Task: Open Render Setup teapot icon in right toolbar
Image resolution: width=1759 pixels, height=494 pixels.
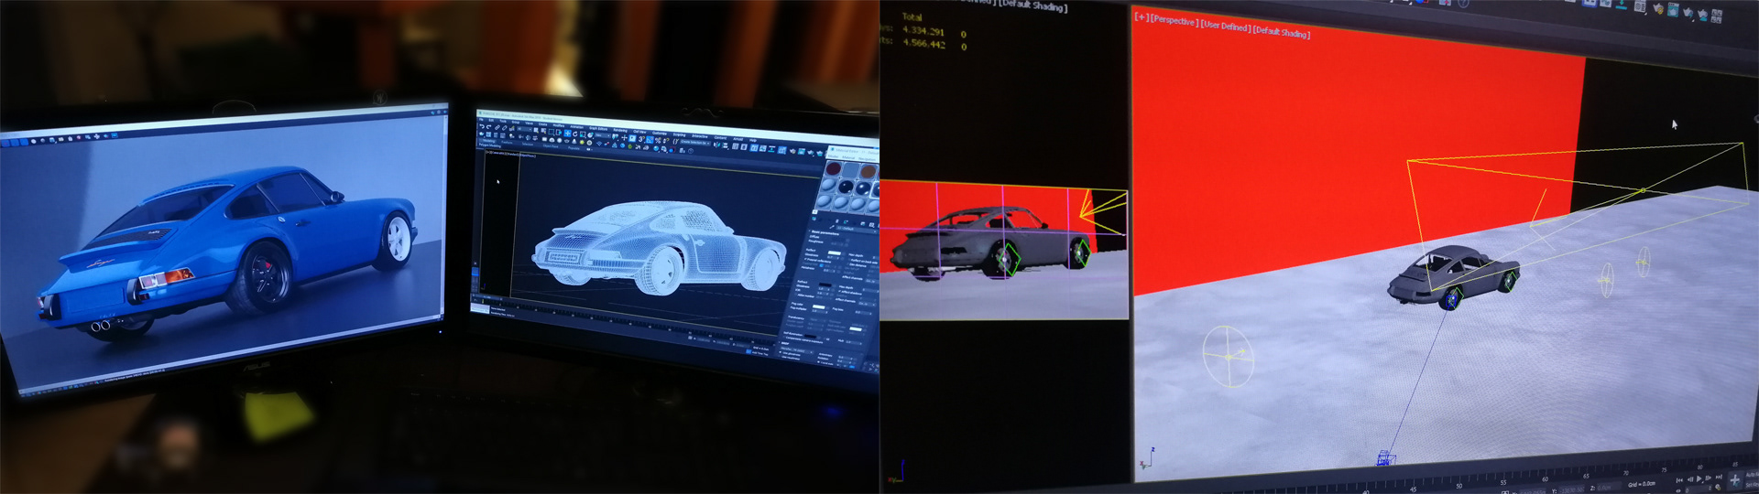Action: coord(1658,9)
